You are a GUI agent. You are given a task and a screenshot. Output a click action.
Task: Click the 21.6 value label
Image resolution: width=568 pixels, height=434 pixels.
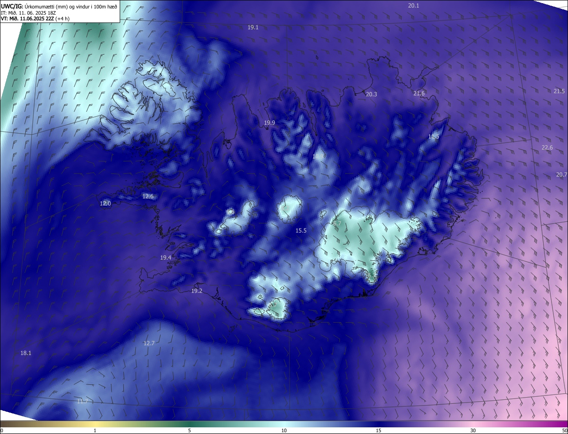tap(419, 93)
